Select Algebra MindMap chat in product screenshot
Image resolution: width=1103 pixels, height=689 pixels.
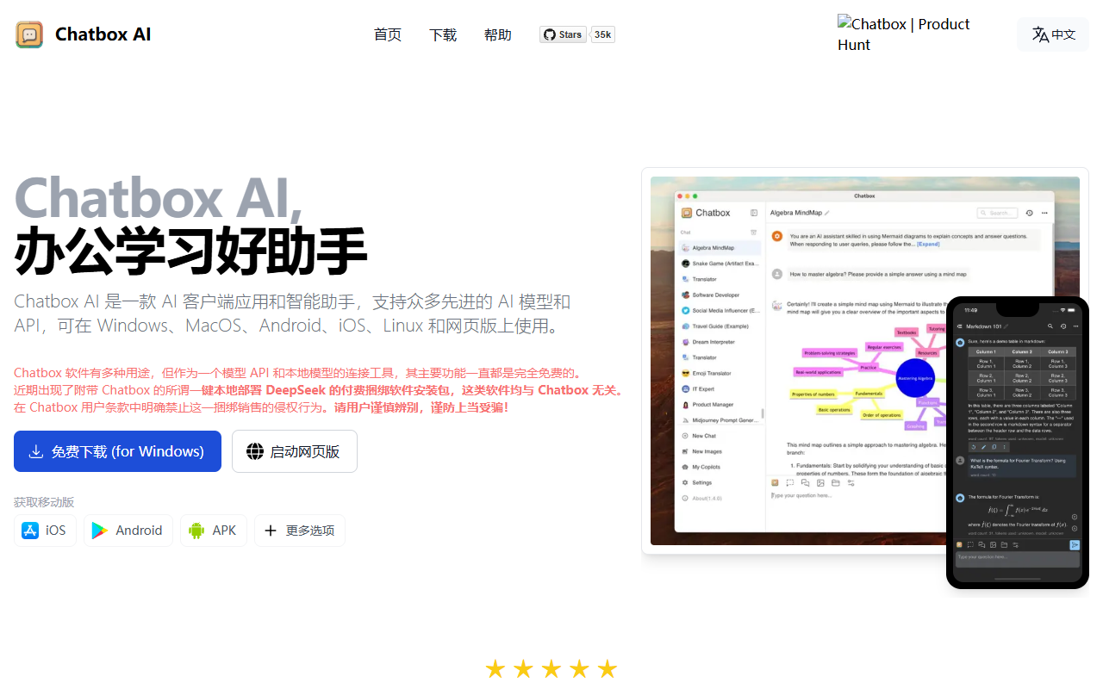(x=720, y=248)
